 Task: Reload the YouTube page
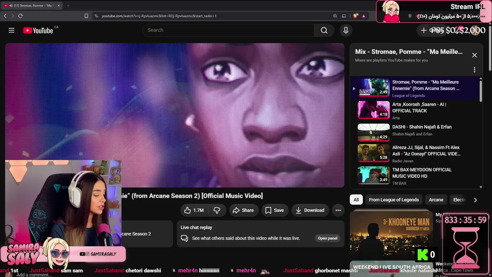[20, 16]
